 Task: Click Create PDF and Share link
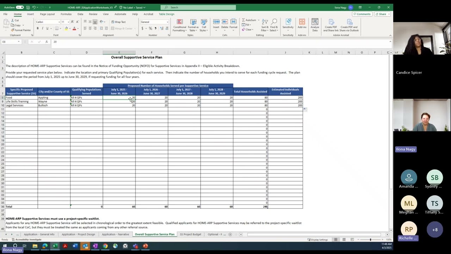coord(331,25)
